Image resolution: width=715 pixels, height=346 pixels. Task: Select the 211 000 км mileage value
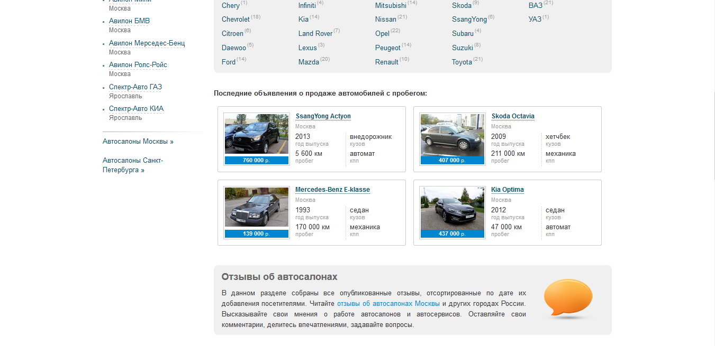pos(508,154)
